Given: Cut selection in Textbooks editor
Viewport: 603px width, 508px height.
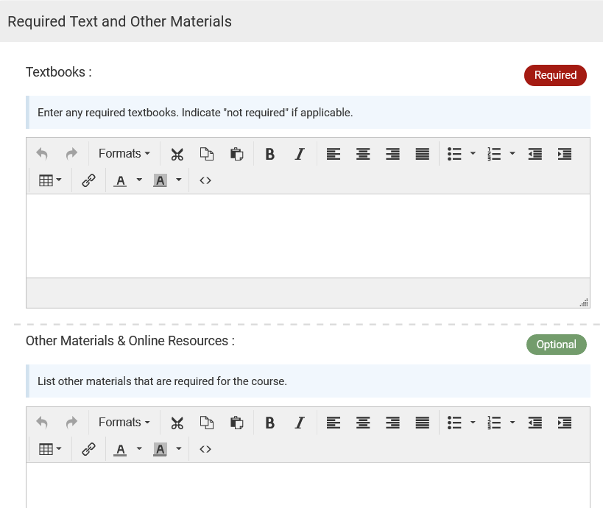Looking at the screenshot, I should pos(177,154).
